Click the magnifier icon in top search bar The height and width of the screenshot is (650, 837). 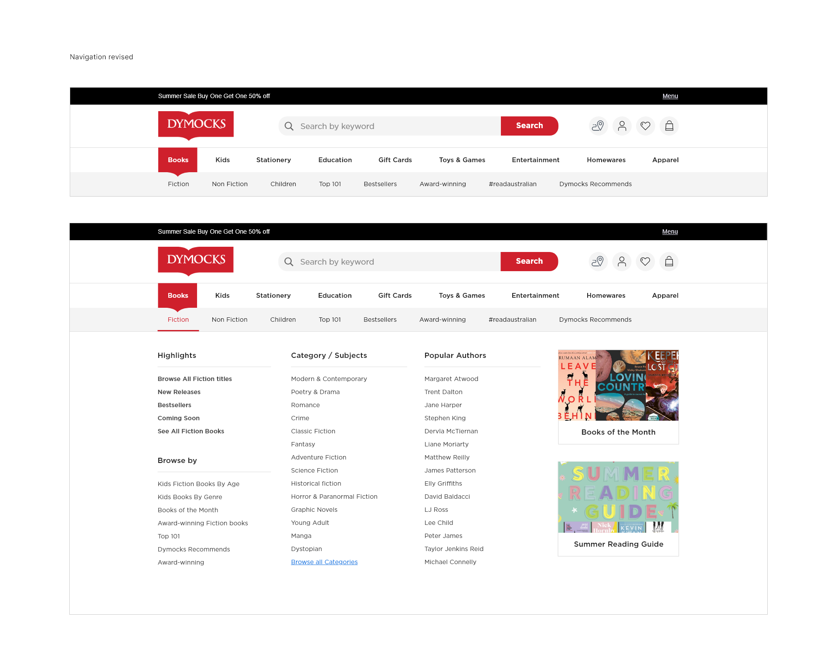289,126
